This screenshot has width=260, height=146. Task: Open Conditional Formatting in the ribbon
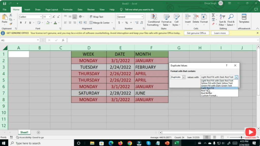[153, 20]
